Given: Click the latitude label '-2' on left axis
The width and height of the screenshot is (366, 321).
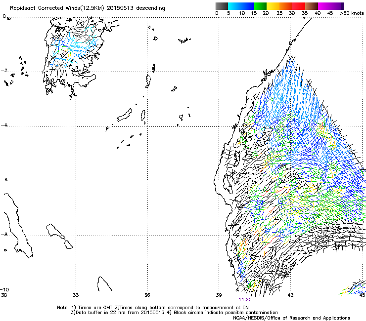Looking at the screenshot, I should 4,71.
